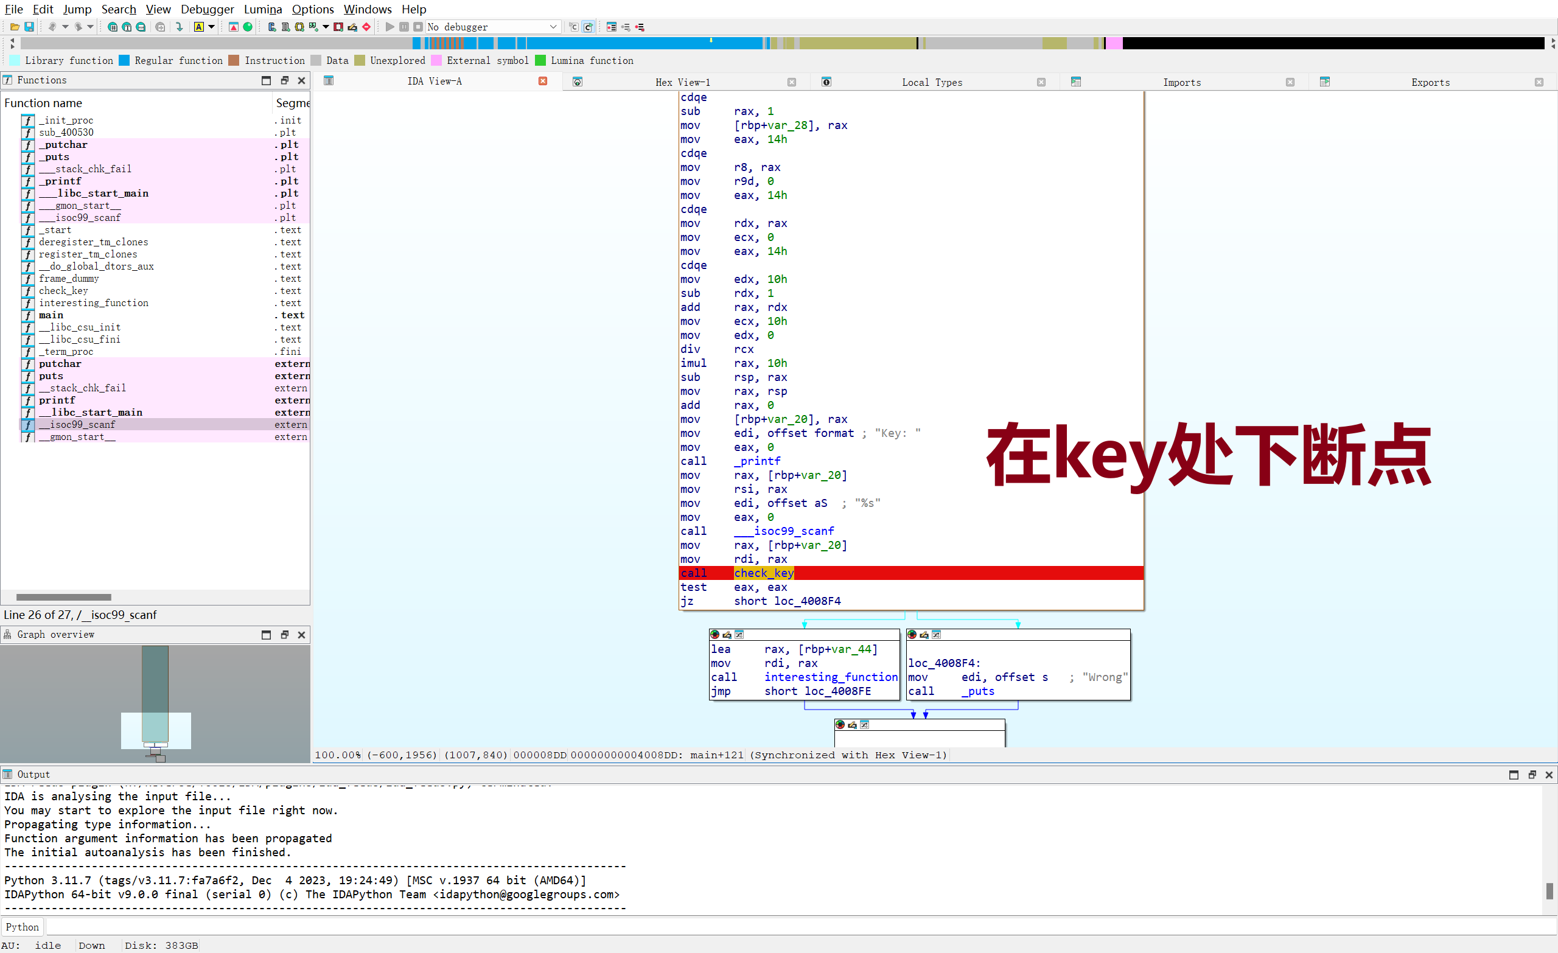Click the Save database floppy icon
Image resolution: width=1558 pixels, height=953 pixels.
(x=29, y=27)
